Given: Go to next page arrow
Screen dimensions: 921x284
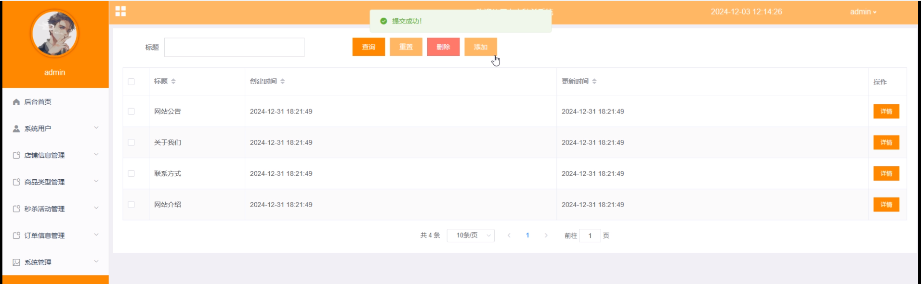Looking at the screenshot, I should 546,235.
